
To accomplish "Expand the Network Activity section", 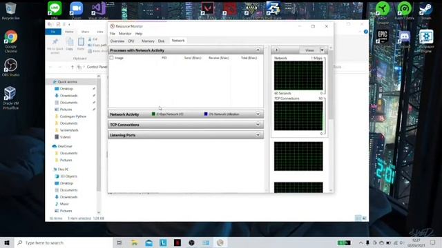I will 258,114.
